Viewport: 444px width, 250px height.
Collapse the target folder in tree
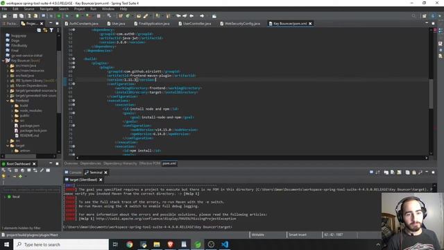pos(8,146)
